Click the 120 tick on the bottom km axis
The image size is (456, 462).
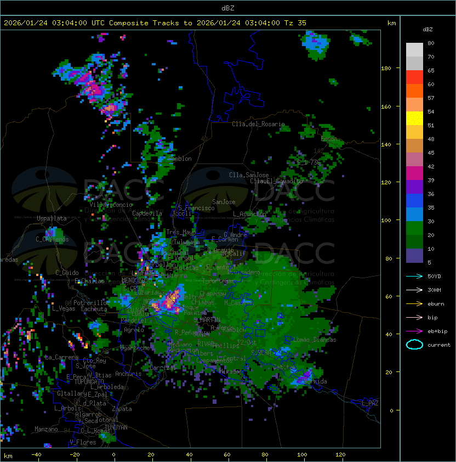[340, 455]
